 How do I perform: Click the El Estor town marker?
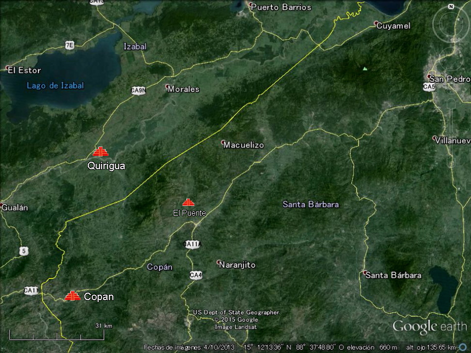pyautogui.click(x=7, y=68)
